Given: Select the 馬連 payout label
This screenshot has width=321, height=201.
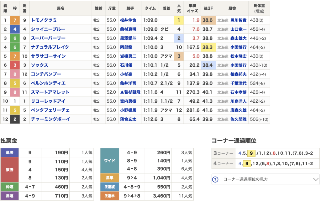Looking at the screenshot, I should click(10, 196).
